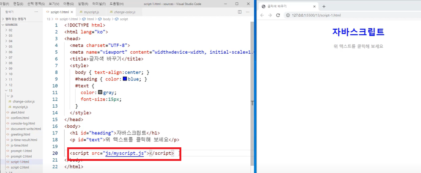The height and width of the screenshot is (173, 421).
Task: Click the browser back arrow
Action: pos(262,15)
